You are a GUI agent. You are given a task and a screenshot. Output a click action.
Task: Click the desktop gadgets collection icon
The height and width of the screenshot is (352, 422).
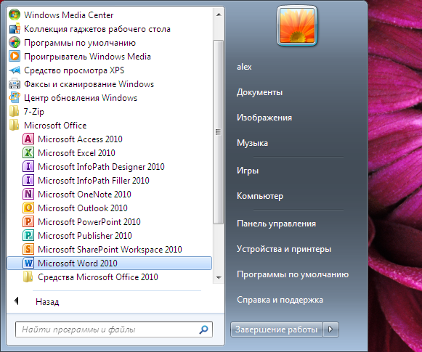pyautogui.click(x=15, y=29)
